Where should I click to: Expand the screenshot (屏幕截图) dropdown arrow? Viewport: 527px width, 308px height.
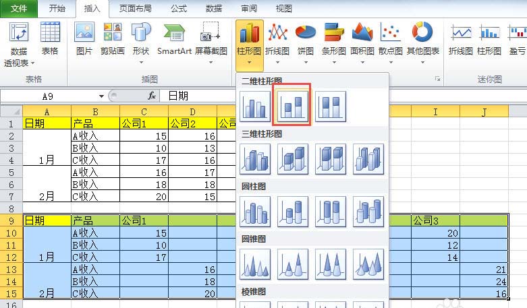tap(211, 62)
